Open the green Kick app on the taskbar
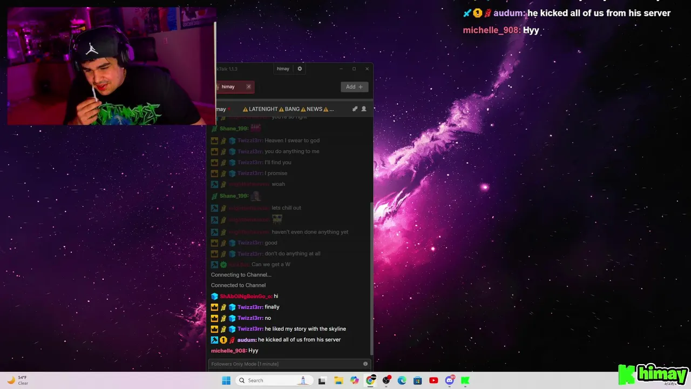691x389 pixels. (x=465, y=380)
